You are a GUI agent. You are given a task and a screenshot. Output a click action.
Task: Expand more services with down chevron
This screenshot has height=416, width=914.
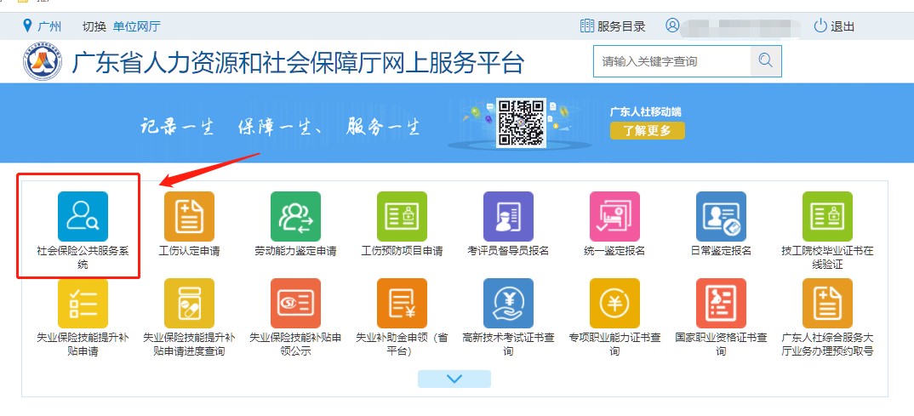[x=454, y=379]
